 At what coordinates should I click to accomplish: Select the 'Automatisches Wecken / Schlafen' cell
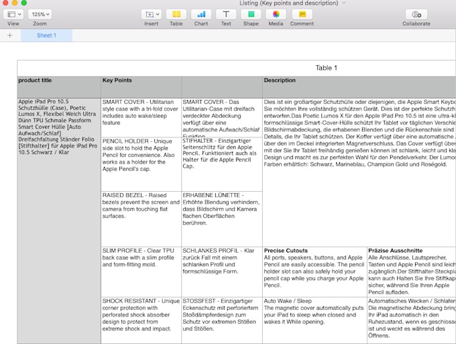(412, 321)
